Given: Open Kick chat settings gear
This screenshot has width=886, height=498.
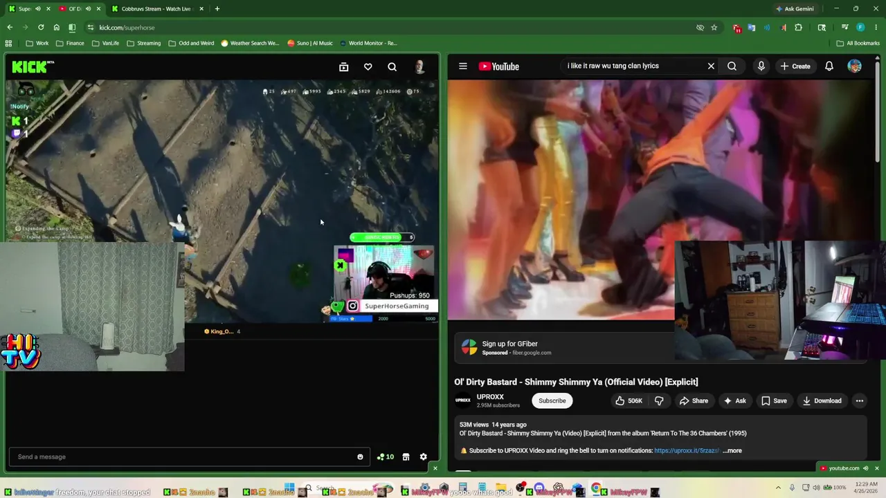Looking at the screenshot, I should tap(424, 456).
